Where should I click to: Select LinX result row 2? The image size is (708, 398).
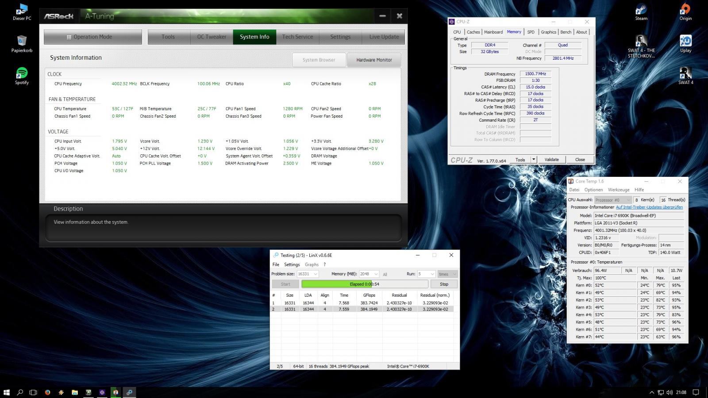click(x=362, y=309)
